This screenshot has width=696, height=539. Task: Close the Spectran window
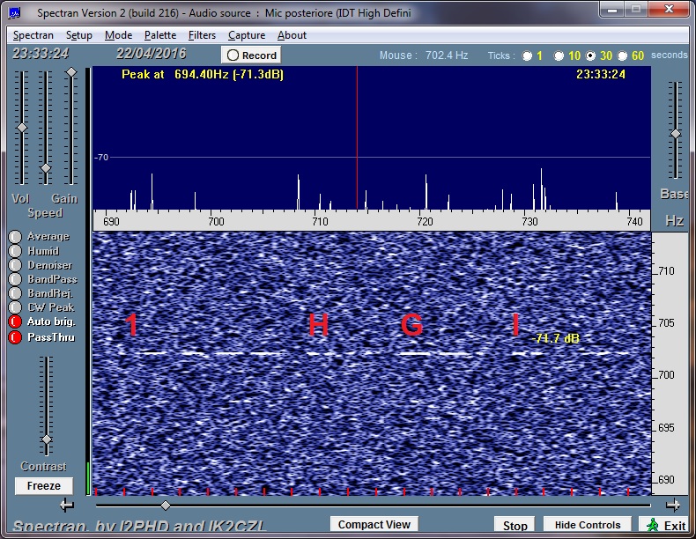pyautogui.click(x=670, y=10)
